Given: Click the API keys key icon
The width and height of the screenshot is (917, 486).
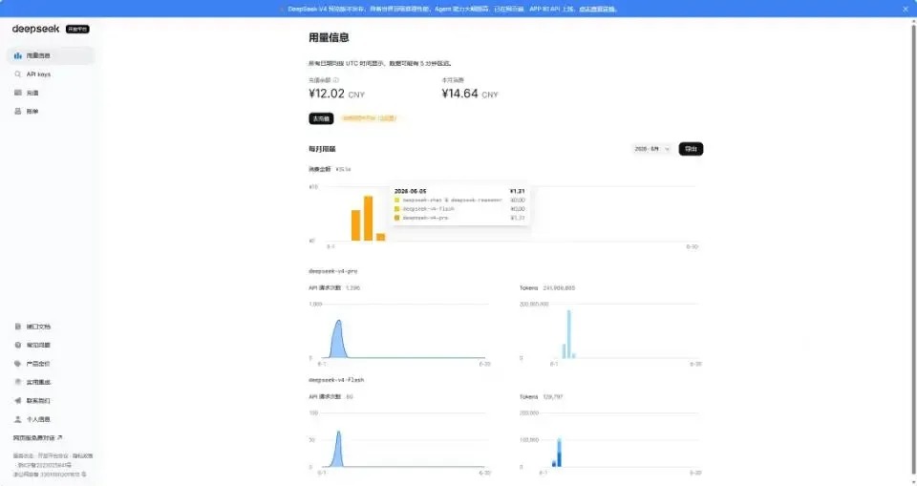Looking at the screenshot, I should click(x=17, y=74).
